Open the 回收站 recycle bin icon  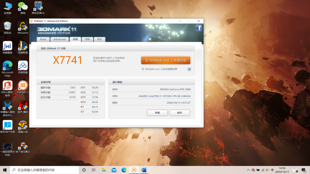tap(7, 28)
